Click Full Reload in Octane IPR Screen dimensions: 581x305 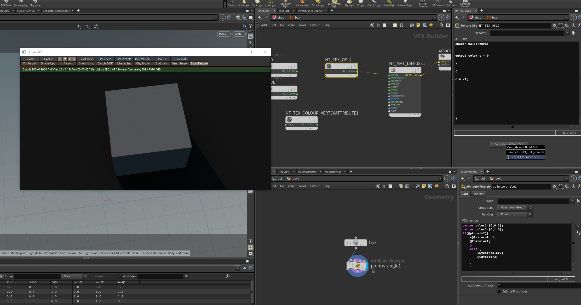coord(30,64)
